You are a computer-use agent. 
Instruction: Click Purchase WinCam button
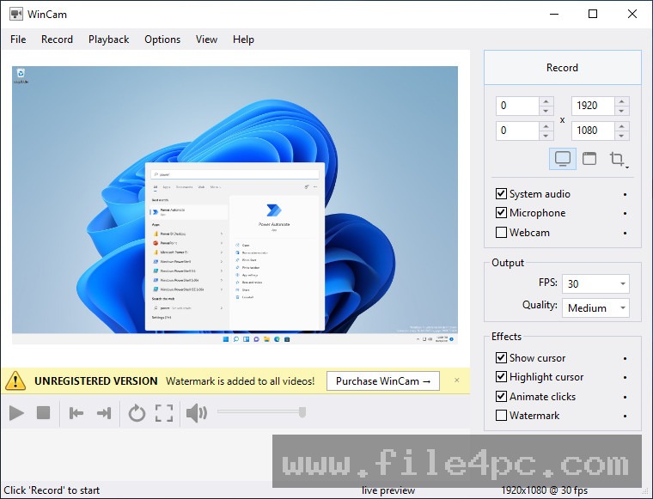point(383,380)
